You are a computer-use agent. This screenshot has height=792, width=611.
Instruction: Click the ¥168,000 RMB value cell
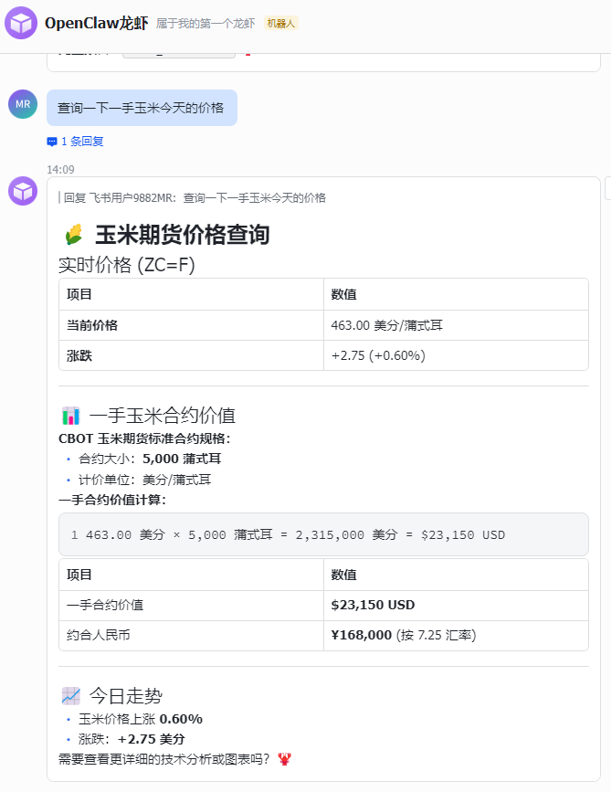coord(403,635)
